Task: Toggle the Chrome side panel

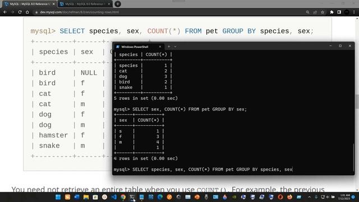Action: (x=339, y=12)
